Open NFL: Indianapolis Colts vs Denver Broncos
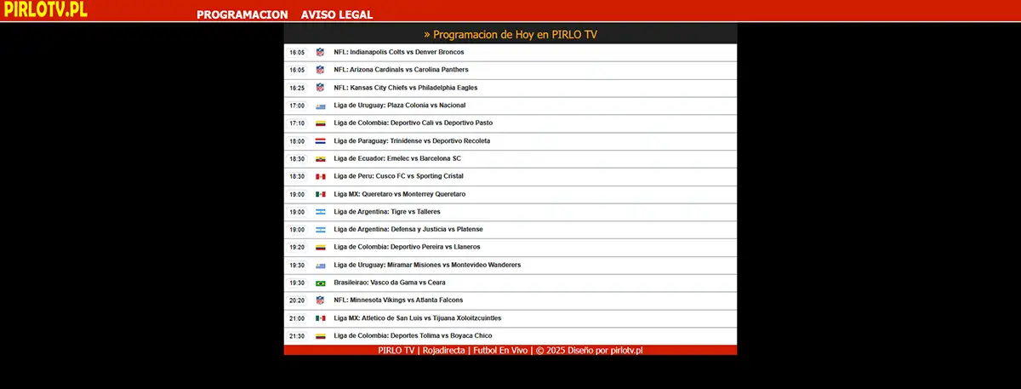1021x389 pixels. click(399, 52)
